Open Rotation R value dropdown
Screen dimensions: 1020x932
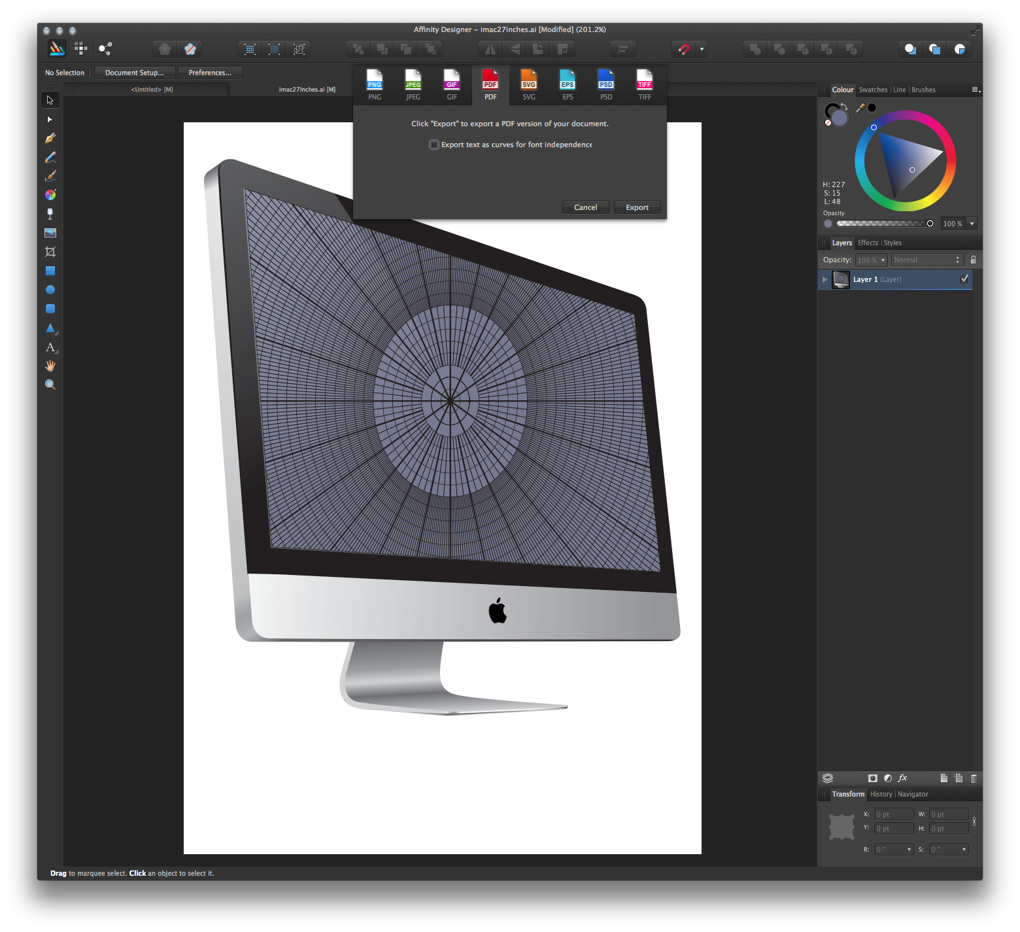tap(909, 850)
